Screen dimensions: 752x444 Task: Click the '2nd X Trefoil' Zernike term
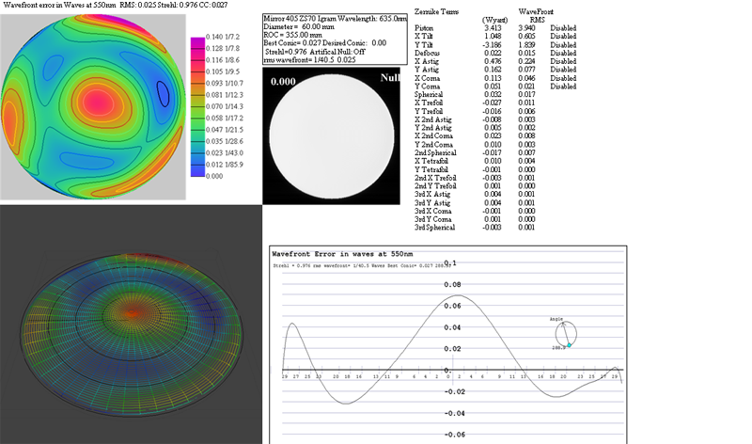click(435, 178)
